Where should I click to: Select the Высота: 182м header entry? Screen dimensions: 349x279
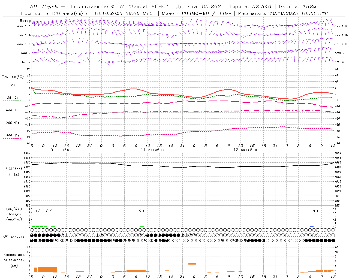[297, 7]
